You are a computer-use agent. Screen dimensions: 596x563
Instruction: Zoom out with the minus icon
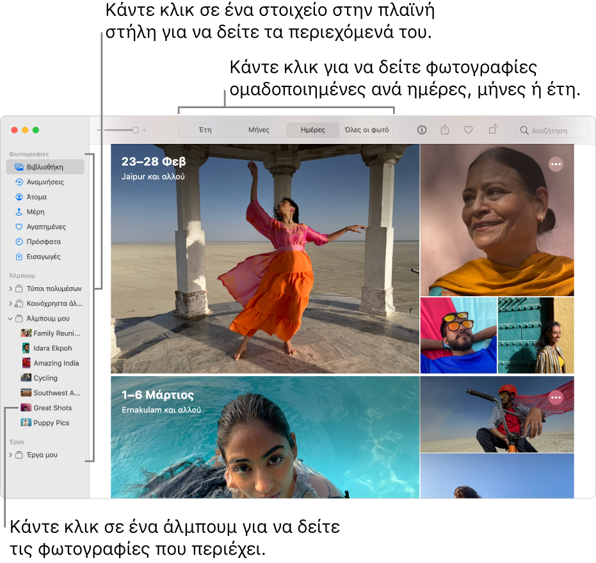click(x=99, y=130)
